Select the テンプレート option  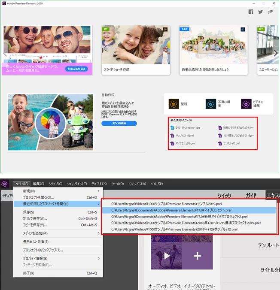268,245
